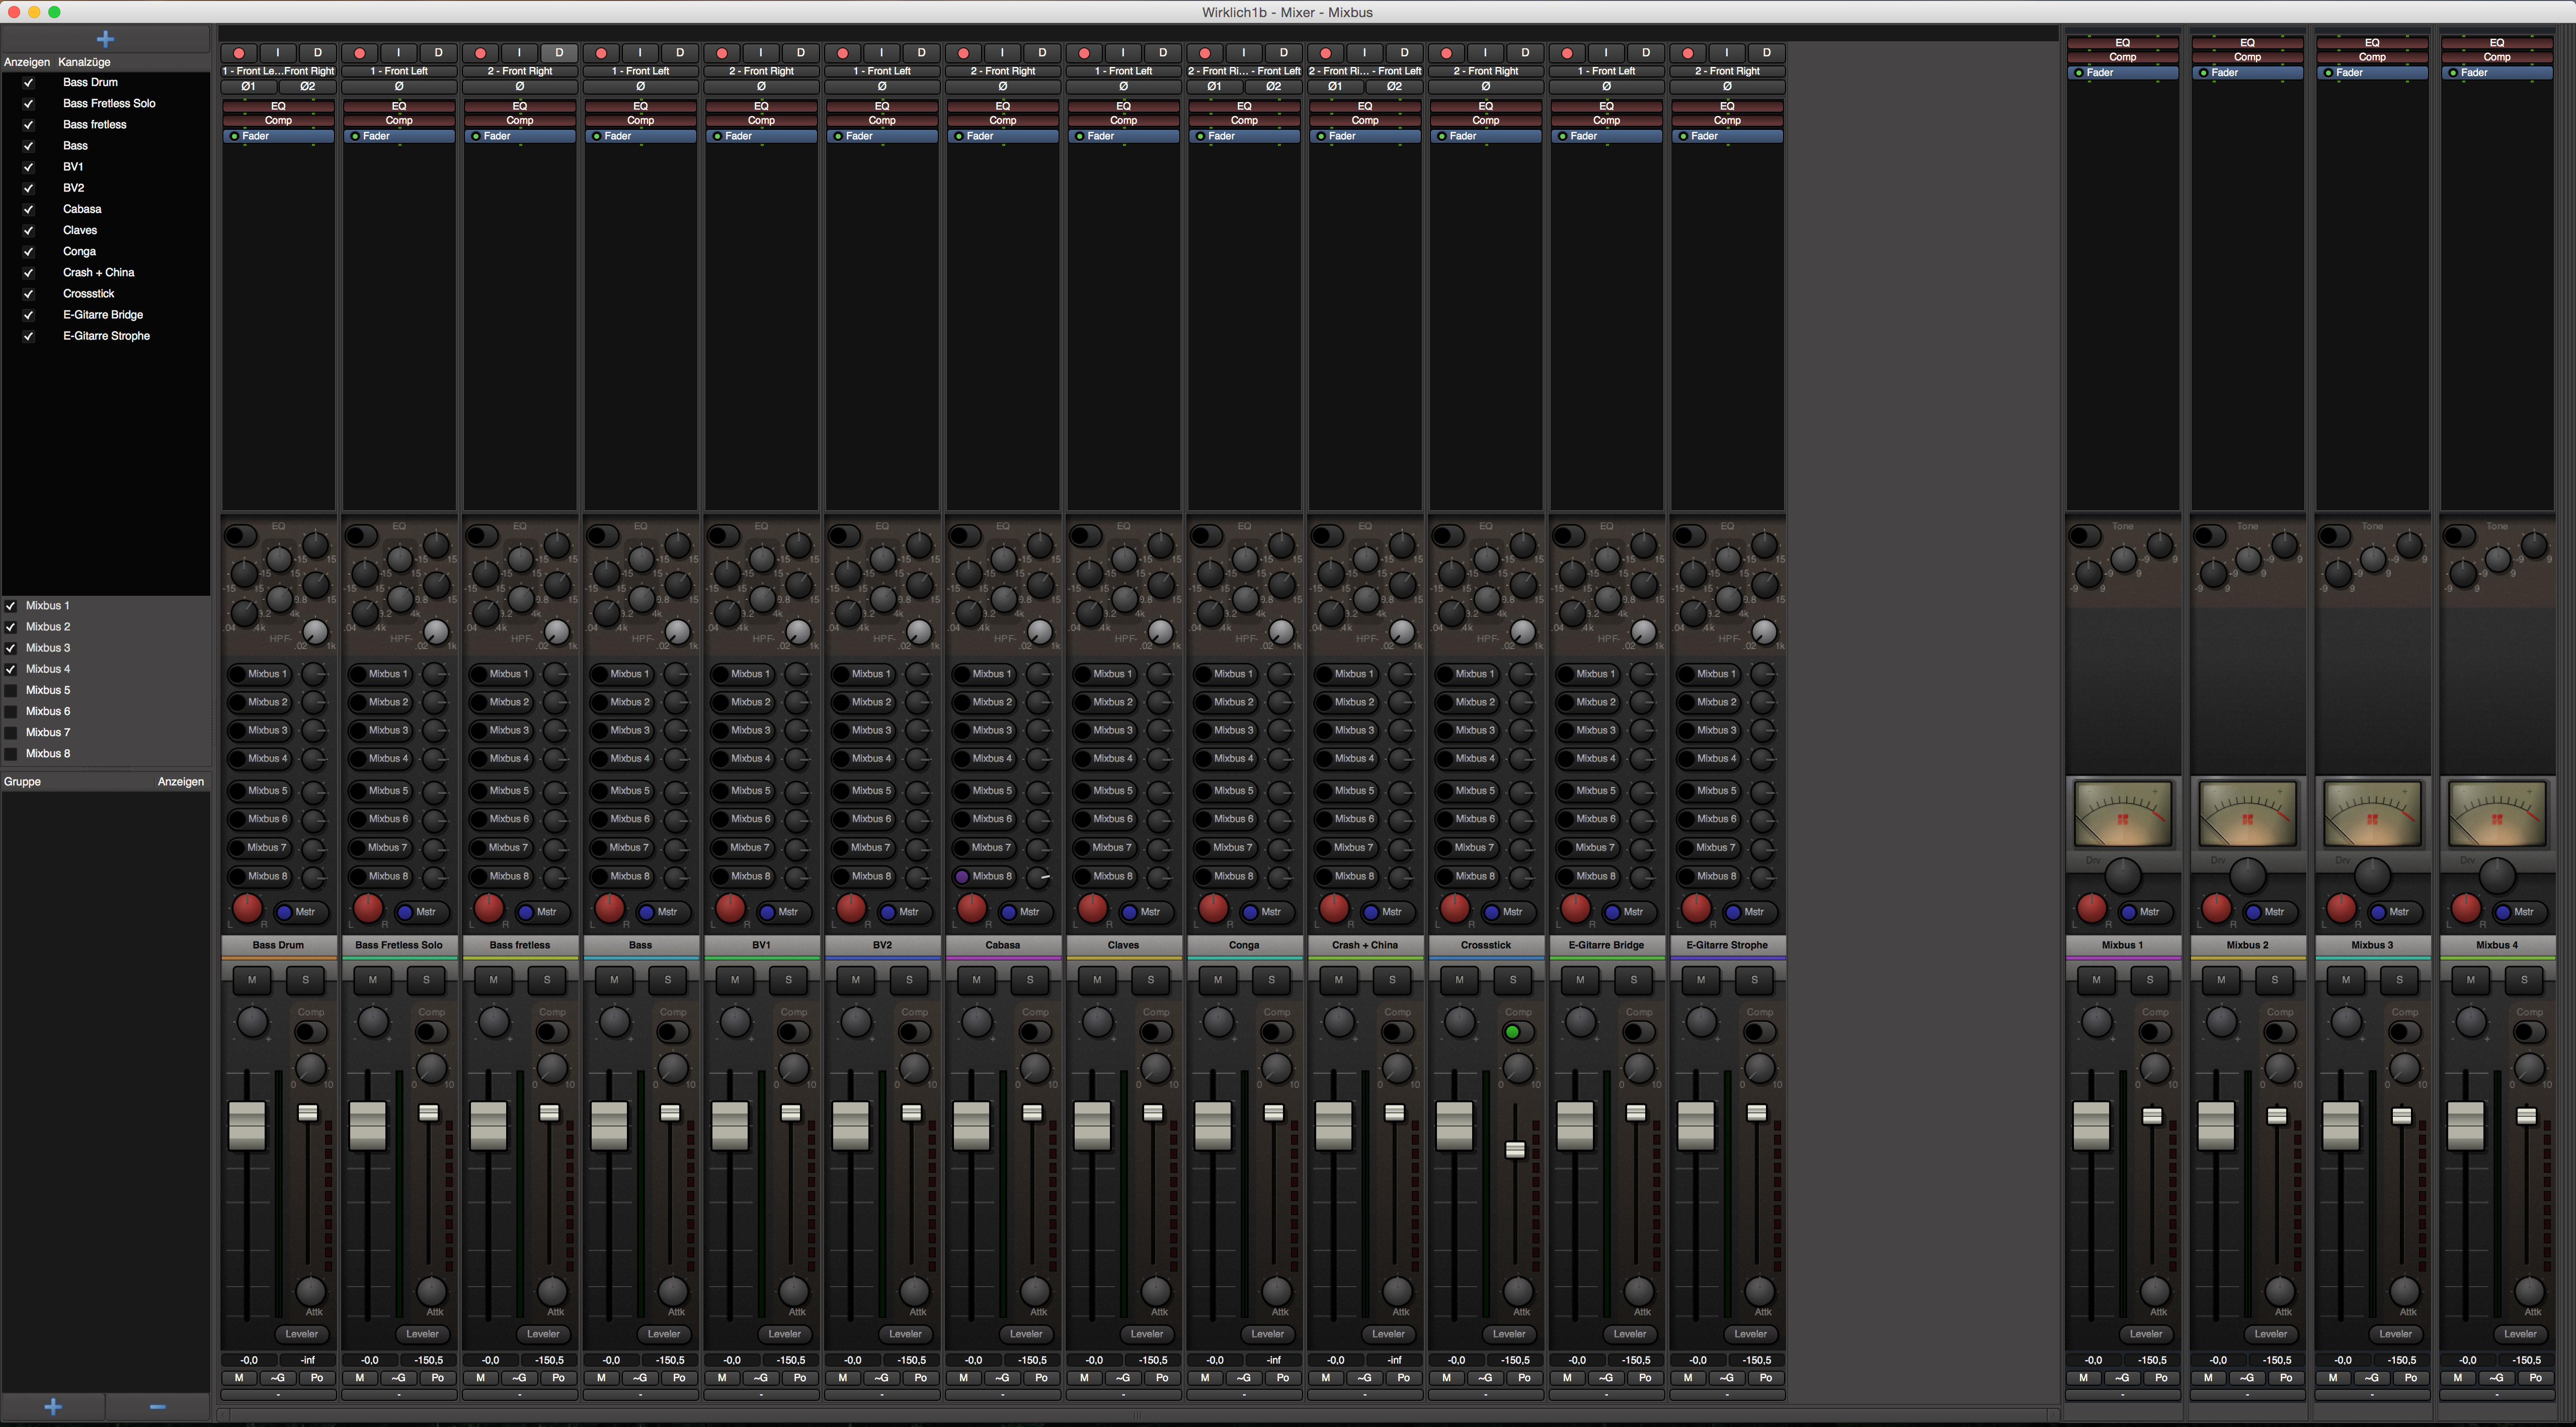Open the input selector '1 - Front Left' on Bass

pos(640,71)
